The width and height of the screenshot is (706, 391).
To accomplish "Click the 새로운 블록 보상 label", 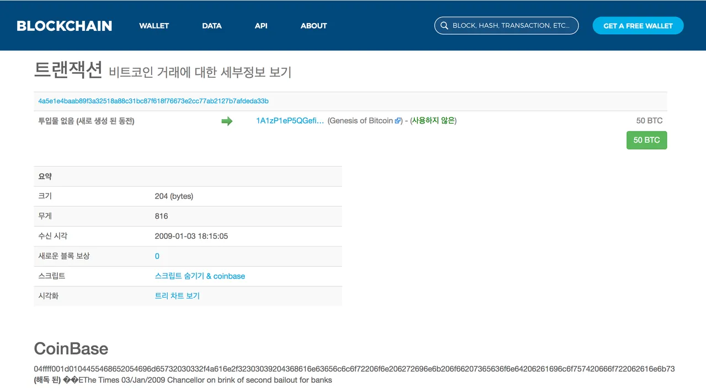I will (x=64, y=256).
